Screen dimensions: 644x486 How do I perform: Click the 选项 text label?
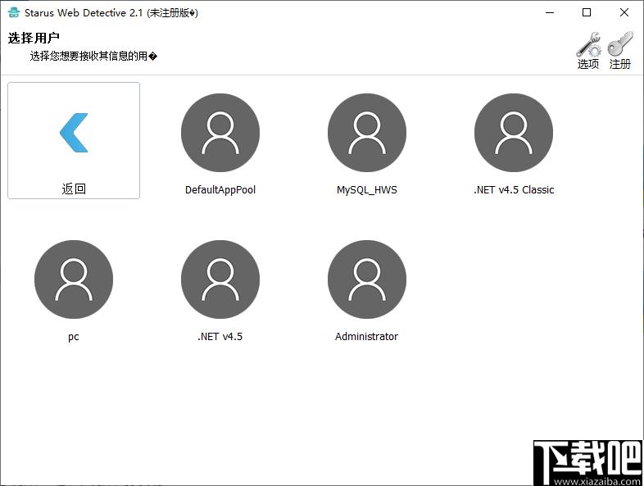(587, 64)
